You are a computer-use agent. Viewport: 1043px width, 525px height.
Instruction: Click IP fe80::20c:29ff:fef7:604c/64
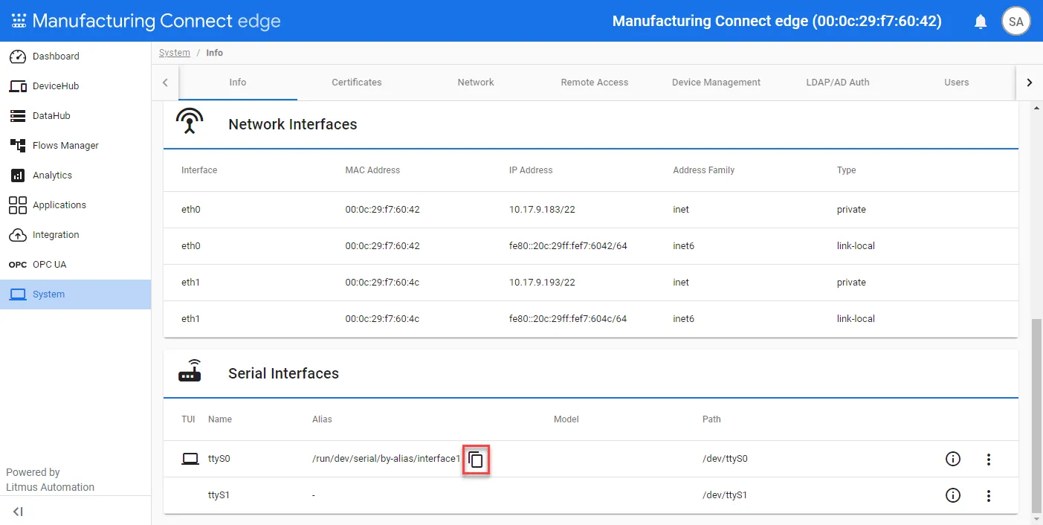568,319
